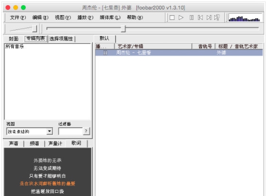Click the 外婆 title cell
Screen dimensions: 267x196
[221, 53]
